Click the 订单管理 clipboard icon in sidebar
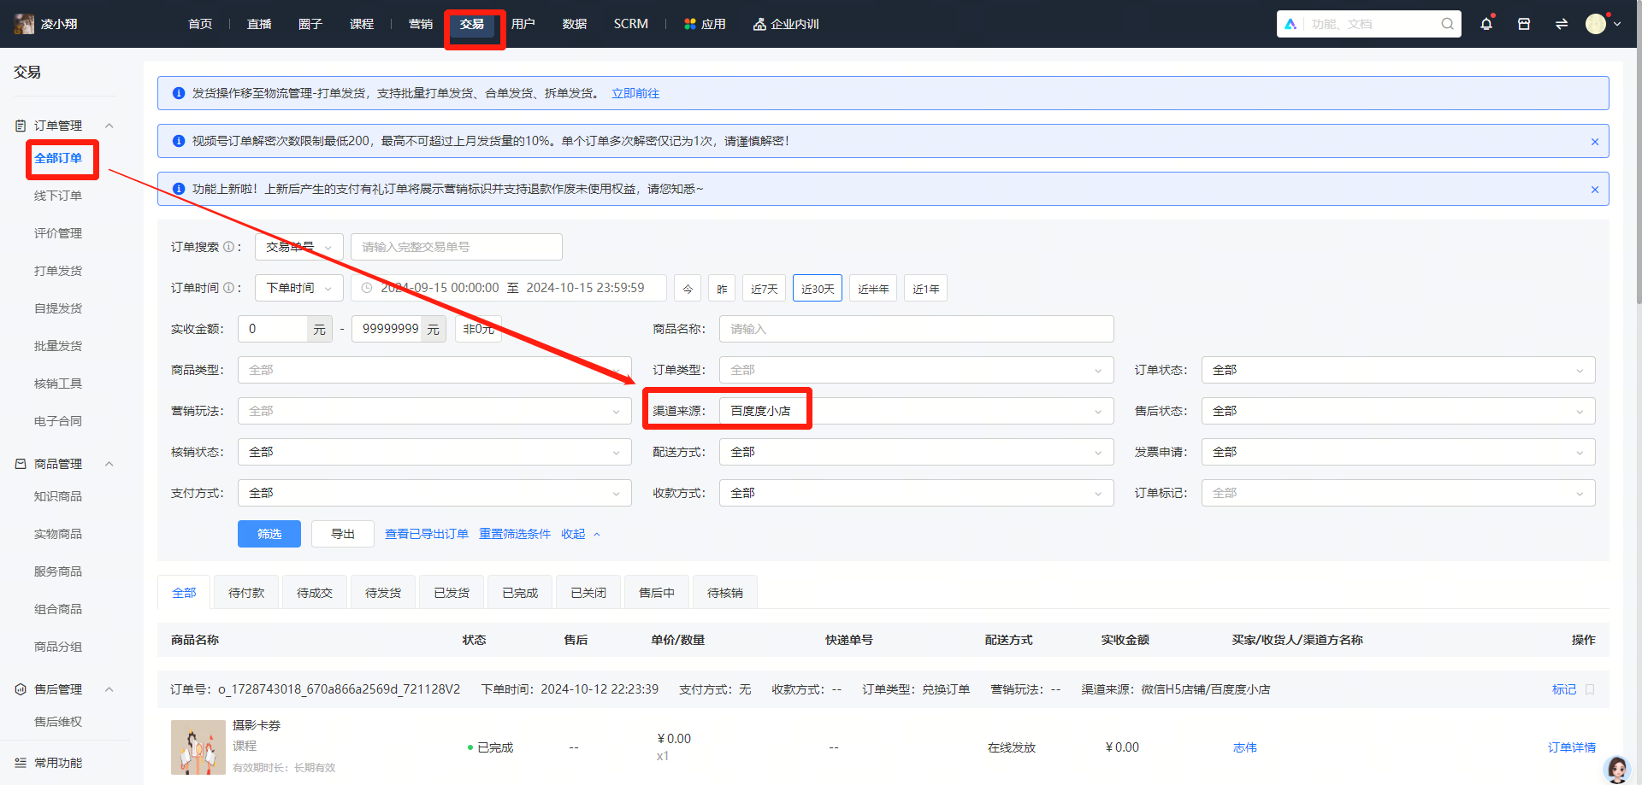 21,126
